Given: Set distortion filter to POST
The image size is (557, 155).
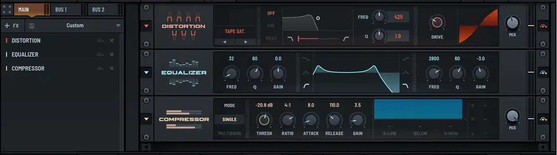Looking at the screenshot, I should (x=271, y=39).
